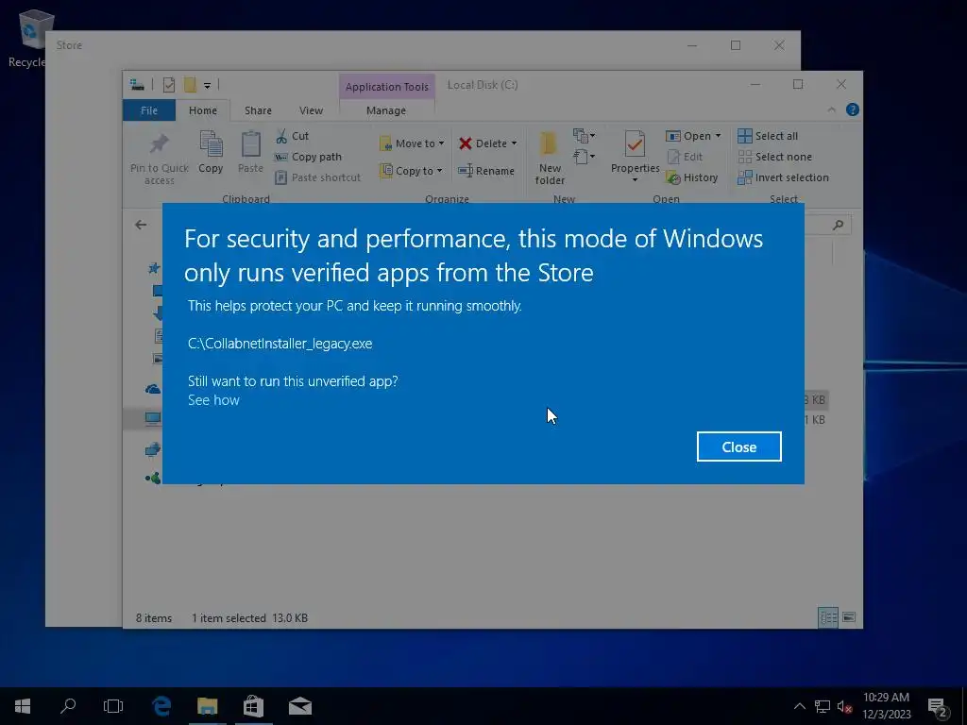Viewport: 967px width, 725px height.
Task: Open the Windows Start menu
Action: 23,706
